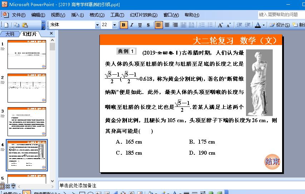Play animation star icon for slide 4

click(3, 149)
